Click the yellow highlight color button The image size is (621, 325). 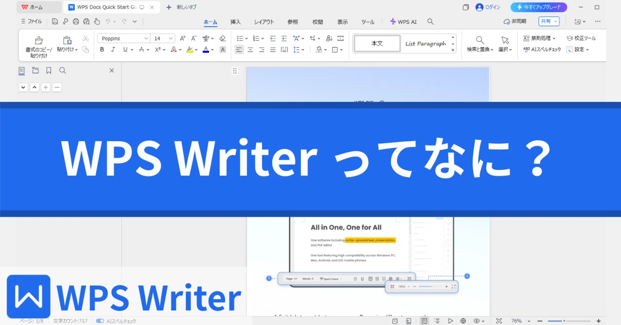pos(190,49)
